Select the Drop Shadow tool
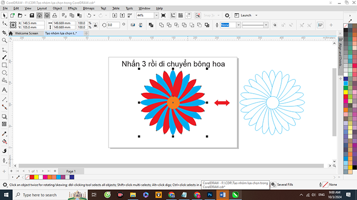 coord(4,117)
